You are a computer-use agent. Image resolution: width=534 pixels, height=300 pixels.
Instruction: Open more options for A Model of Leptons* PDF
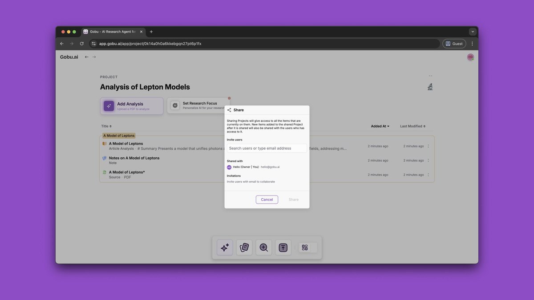(x=429, y=175)
